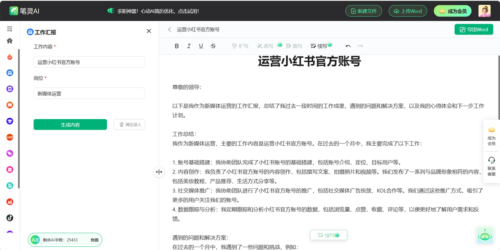
Task: Click the resume optimization banner text
Action: 158,11
